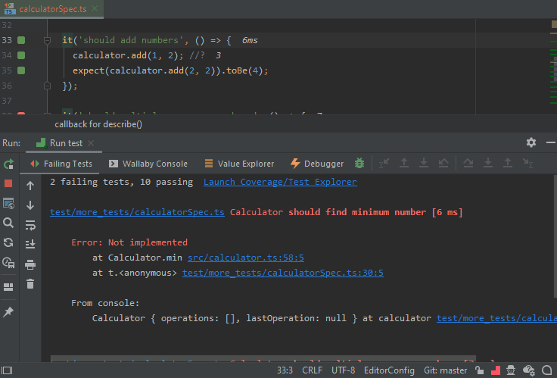This screenshot has width=557, height=378.
Task: Open Run panel settings gear
Action: coord(531,142)
